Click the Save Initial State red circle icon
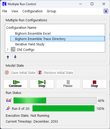 [7, 73]
